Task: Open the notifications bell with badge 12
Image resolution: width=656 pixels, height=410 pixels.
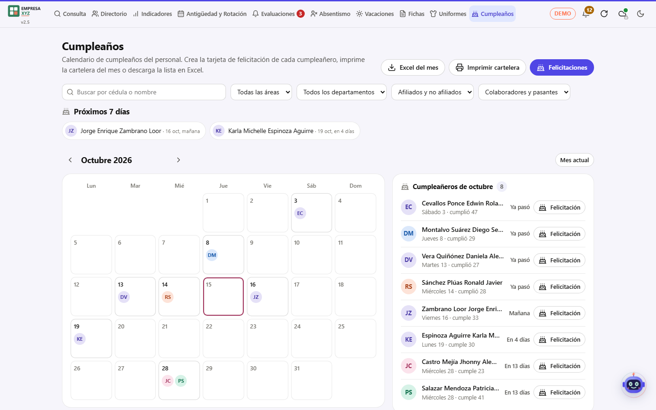Action: [586, 13]
